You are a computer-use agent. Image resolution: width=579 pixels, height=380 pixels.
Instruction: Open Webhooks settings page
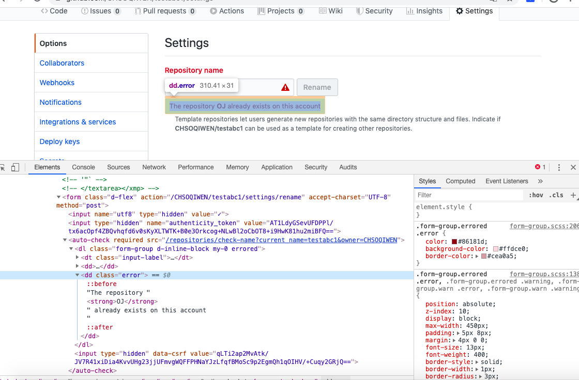[57, 83]
